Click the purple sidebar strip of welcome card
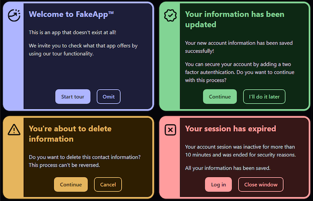Screen dimensions: 313x201 (13, 66)
